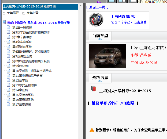Click the orange warning triangle icon

tap(92, 130)
